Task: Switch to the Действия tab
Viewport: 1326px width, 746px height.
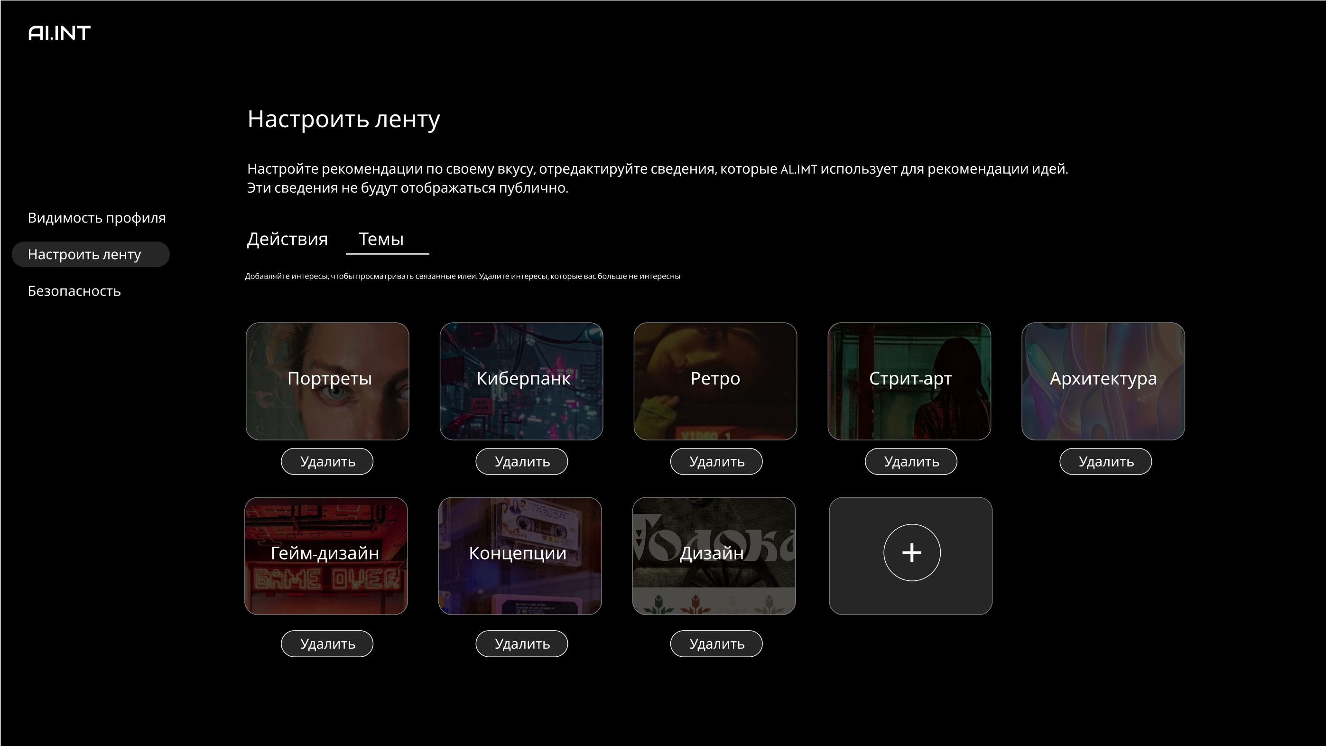Action: pyautogui.click(x=287, y=239)
